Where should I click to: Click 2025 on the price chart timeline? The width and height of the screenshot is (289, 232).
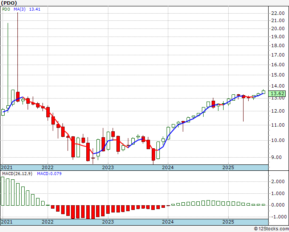tap(228, 167)
